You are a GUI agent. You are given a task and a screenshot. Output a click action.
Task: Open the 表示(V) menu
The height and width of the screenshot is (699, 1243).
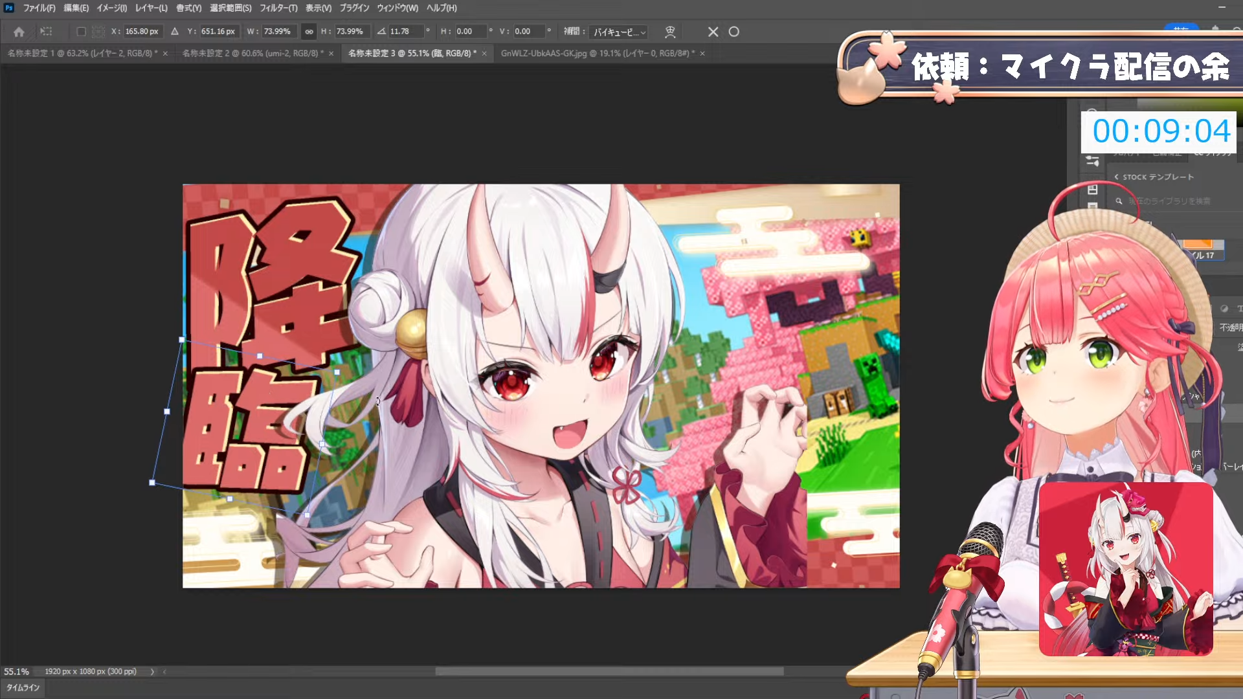coord(319,8)
